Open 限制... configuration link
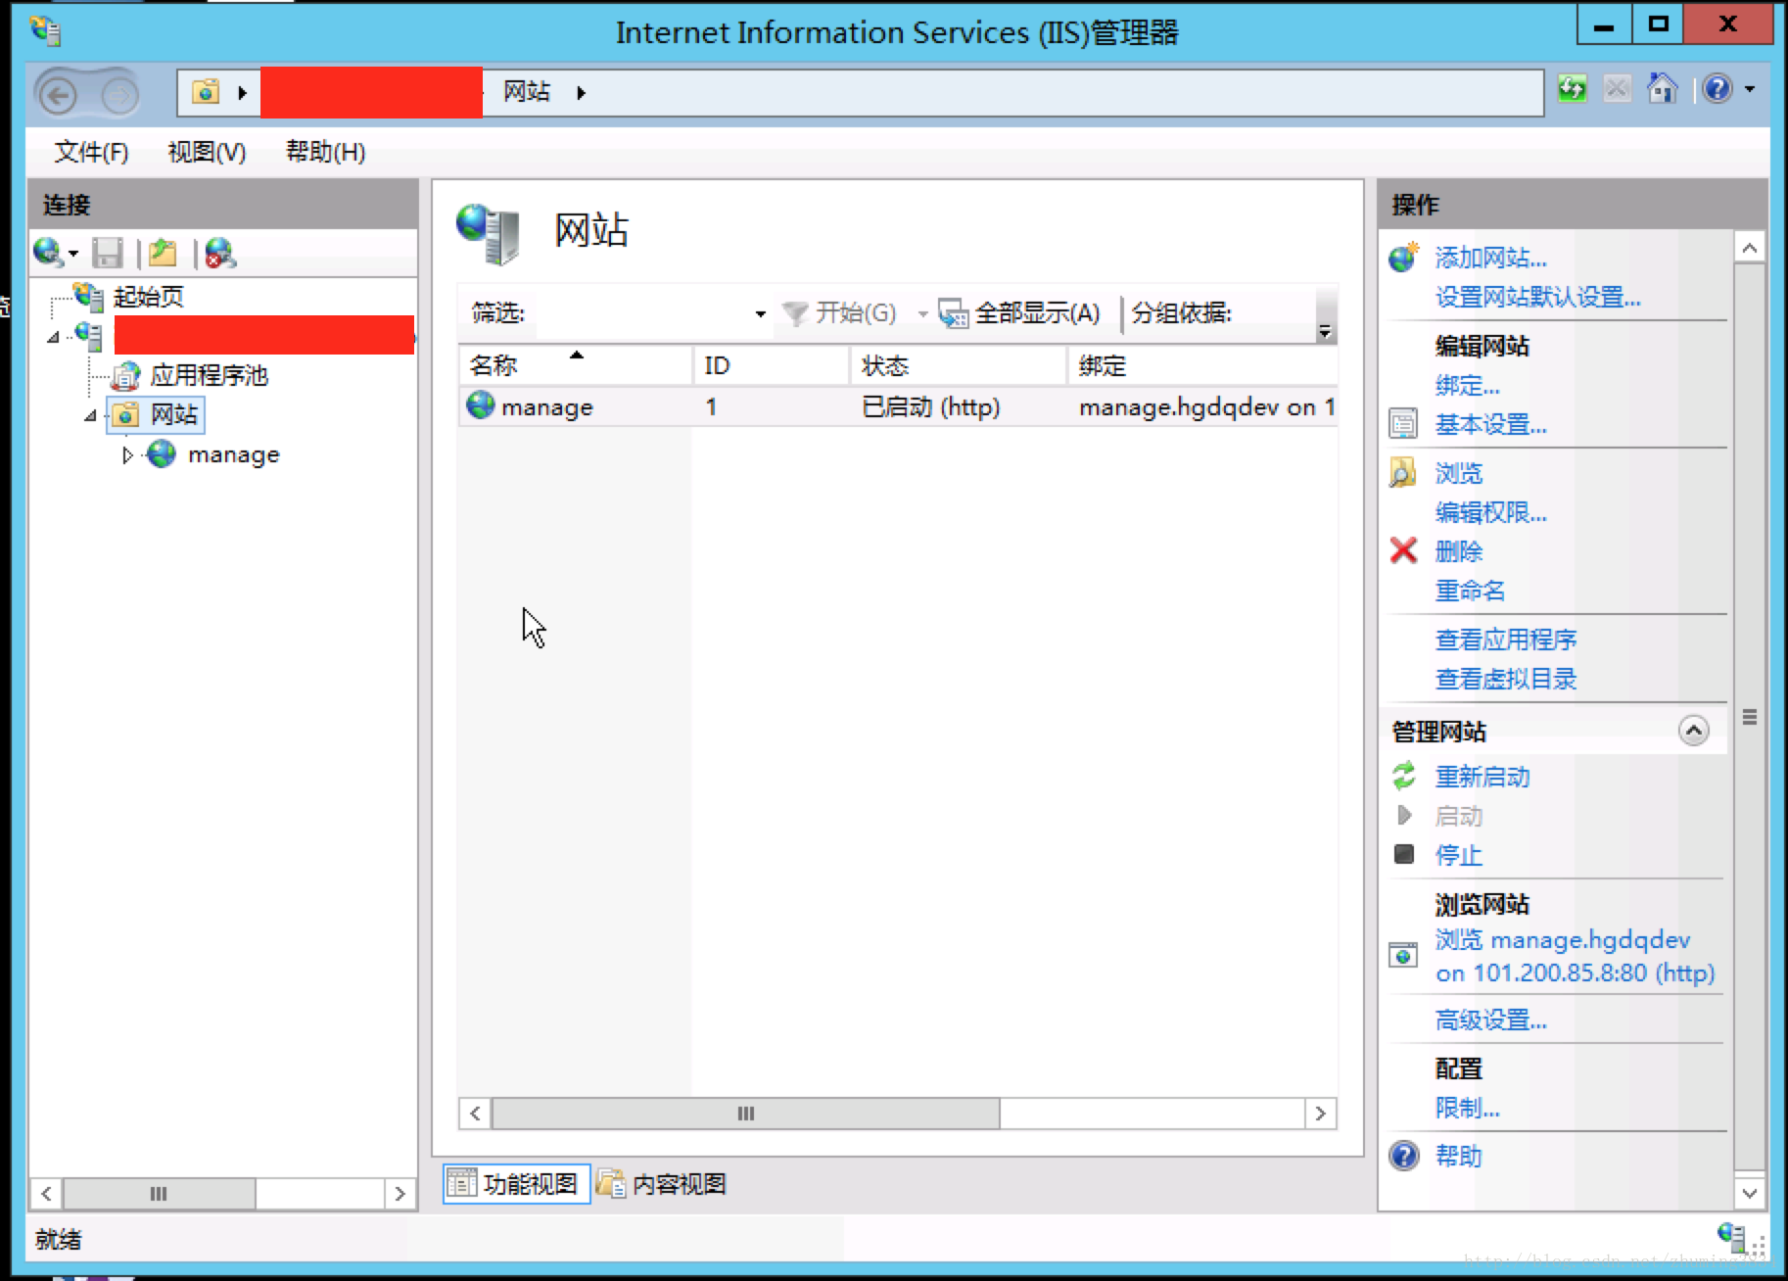This screenshot has width=1788, height=1281. [x=1467, y=1109]
